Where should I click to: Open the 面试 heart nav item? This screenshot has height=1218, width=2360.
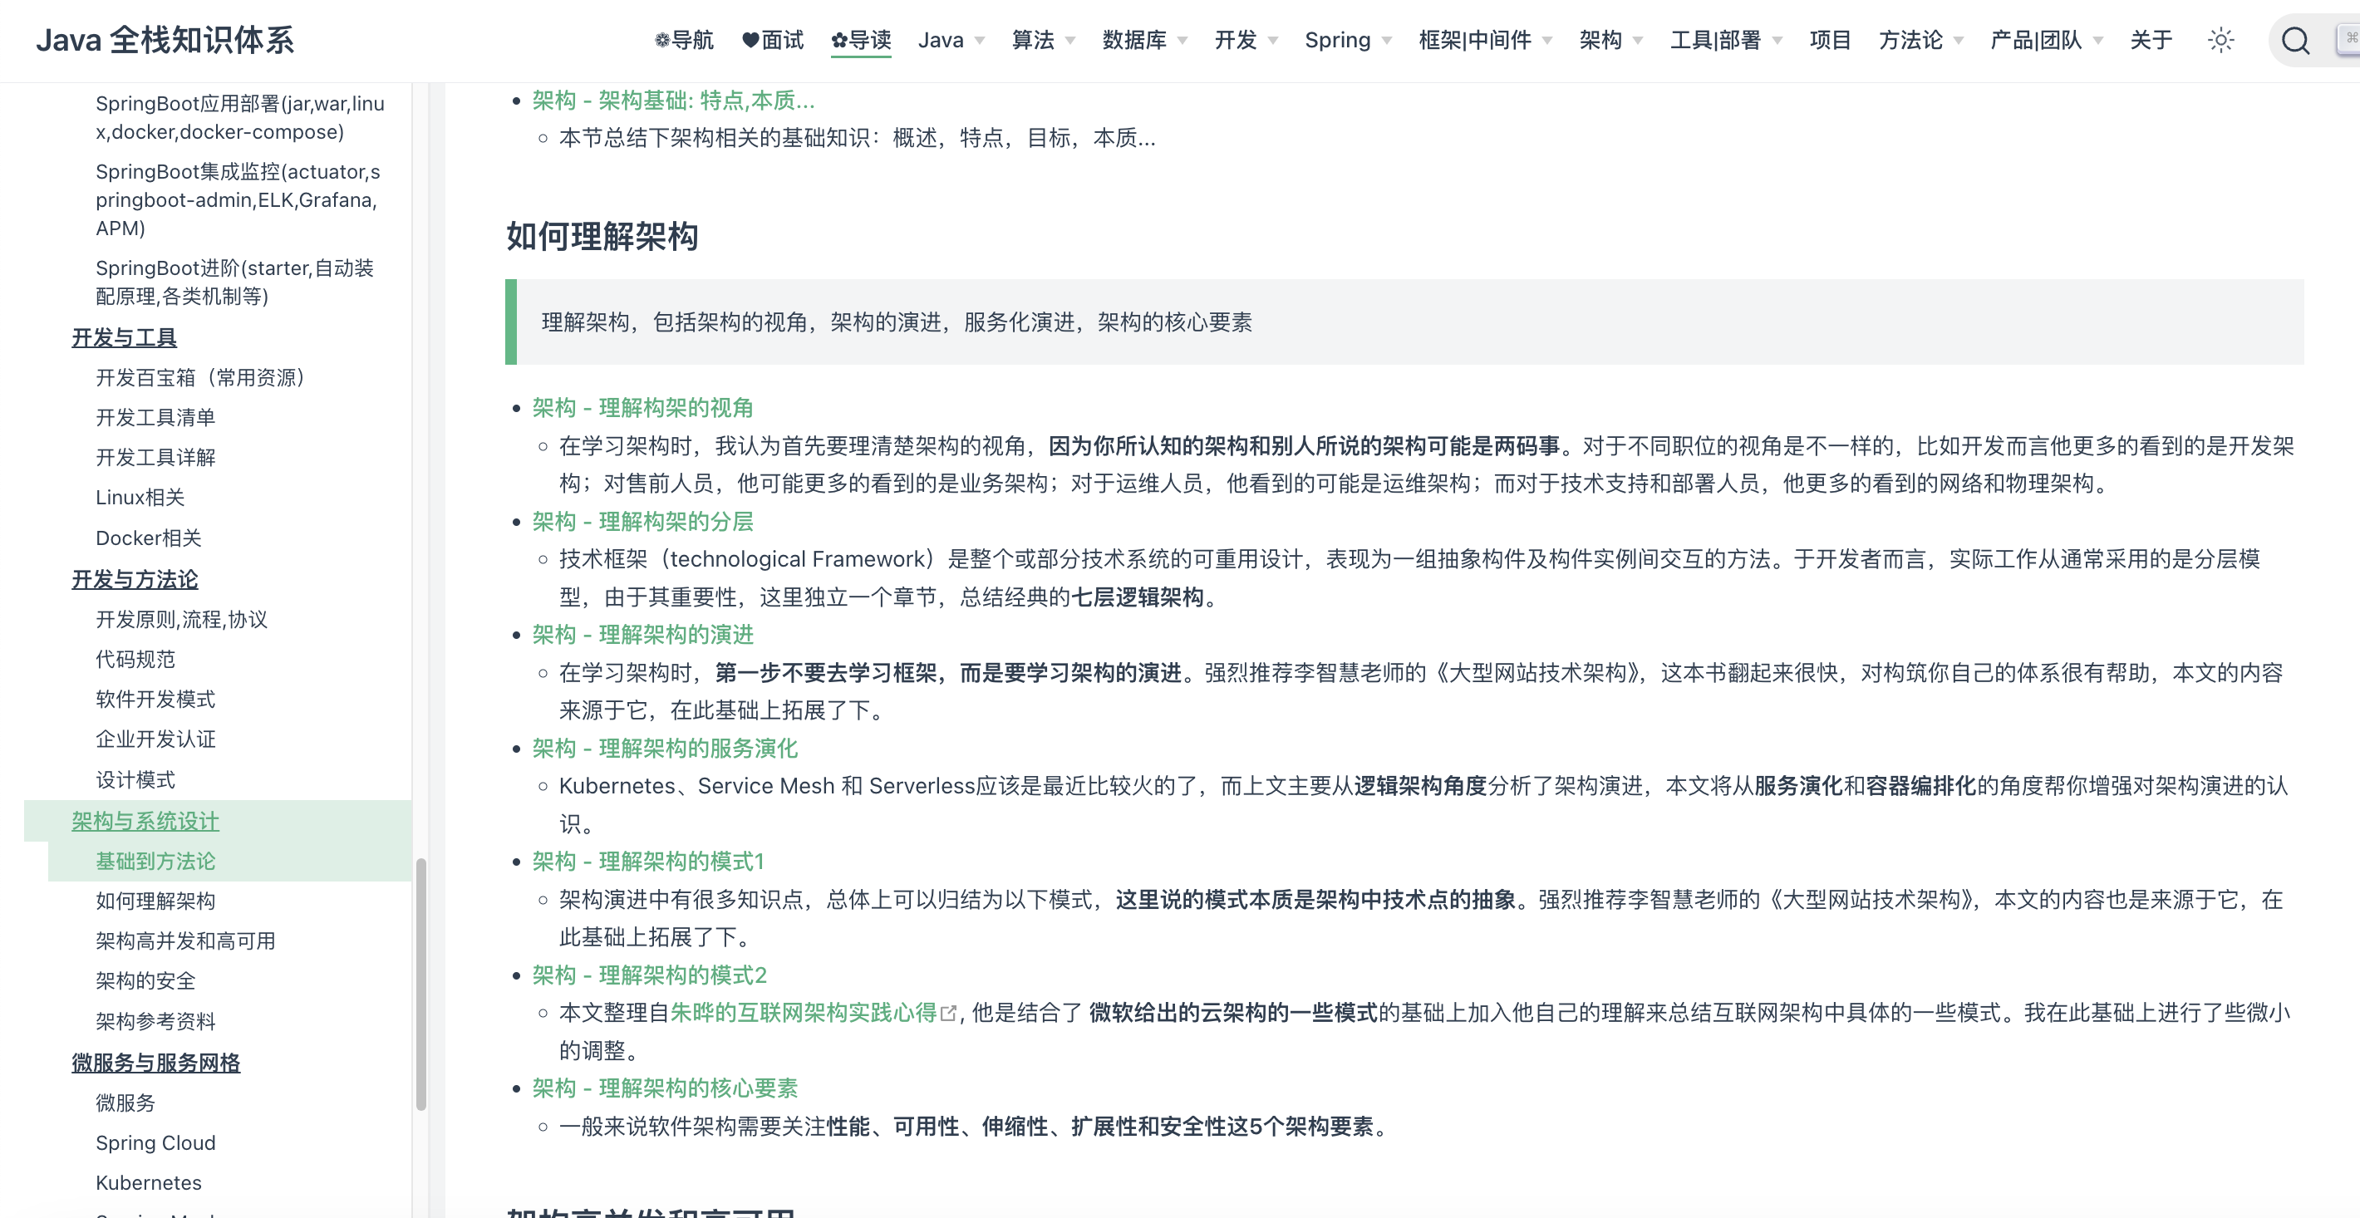tap(772, 40)
